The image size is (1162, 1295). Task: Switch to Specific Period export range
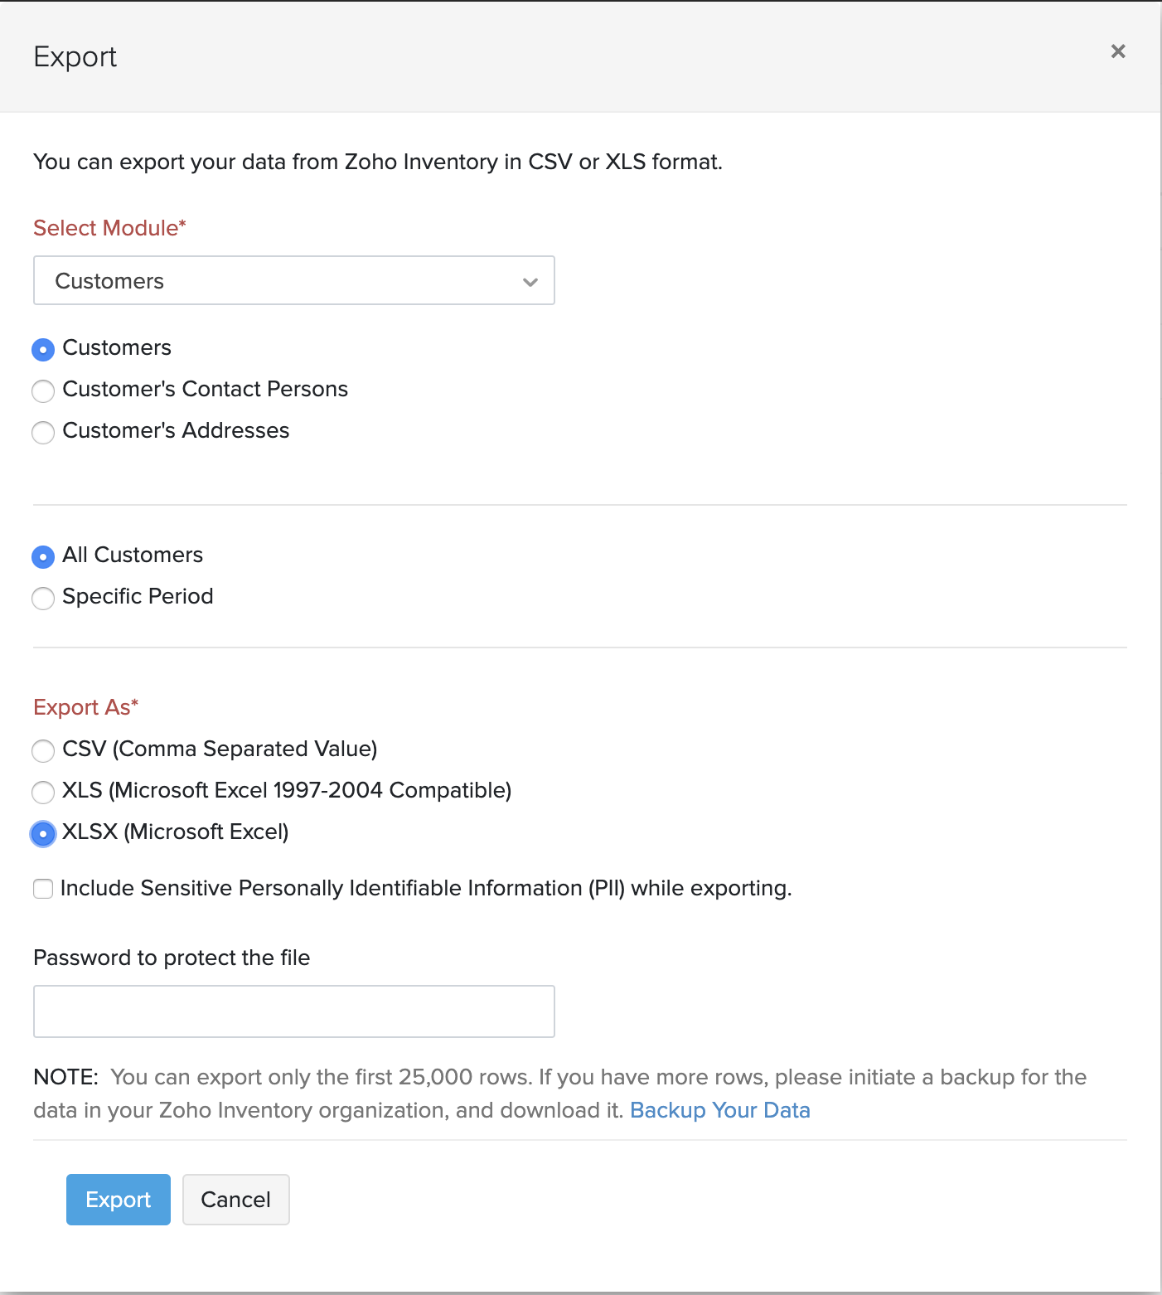tap(43, 598)
